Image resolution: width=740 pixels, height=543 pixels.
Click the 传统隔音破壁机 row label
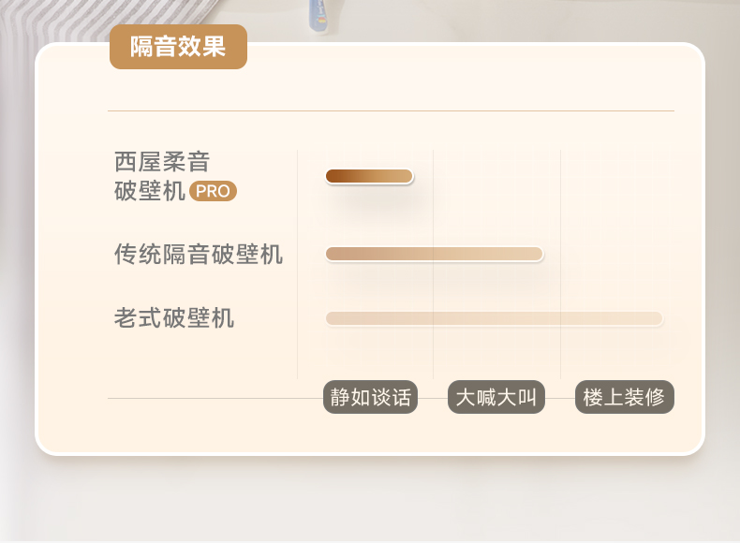pyautogui.click(x=199, y=255)
